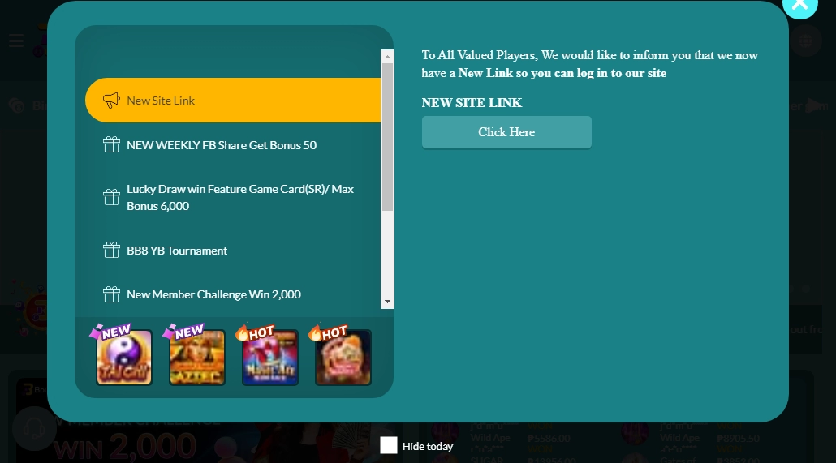Open the hamburger menu behind the popup
Screen dimensions: 836x463
(x=16, y=41)
